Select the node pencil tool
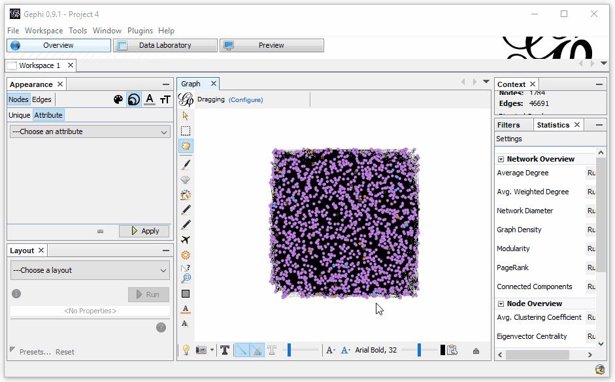615x382 pixels. [x=186, y=210]
